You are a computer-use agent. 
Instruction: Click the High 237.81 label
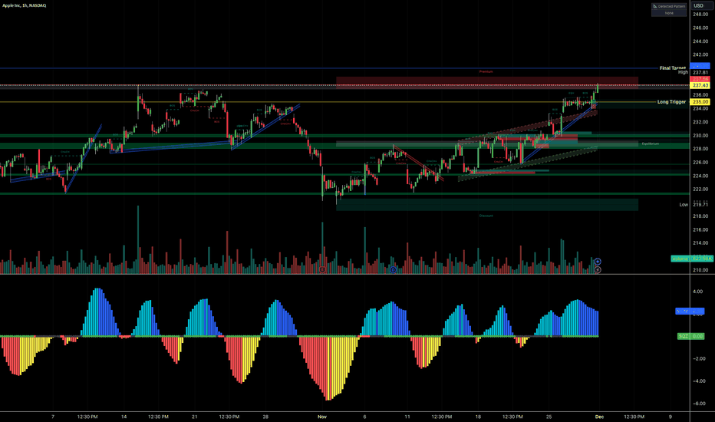693,72
